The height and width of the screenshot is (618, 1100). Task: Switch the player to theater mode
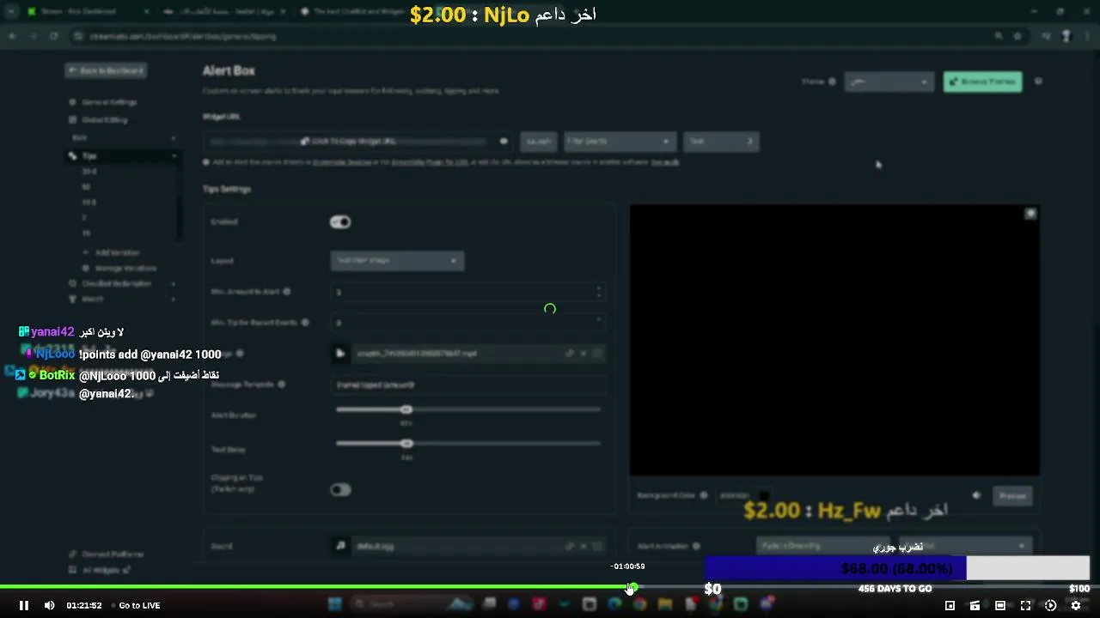(x=999, y=605)
